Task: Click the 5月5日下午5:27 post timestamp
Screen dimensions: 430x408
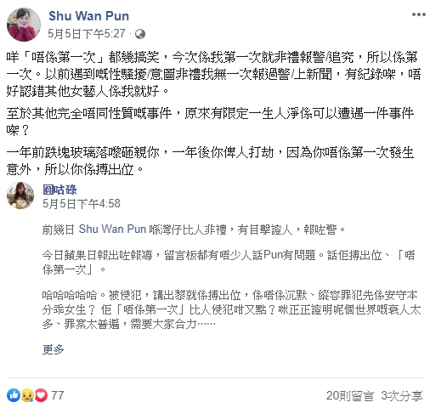Action: 87,34
